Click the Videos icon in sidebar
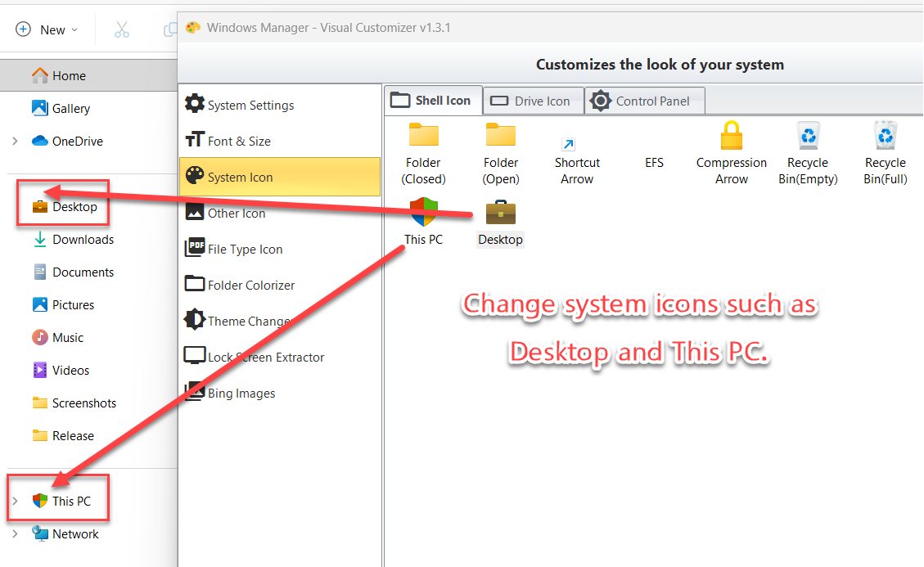924x567 pixels. 40,370
